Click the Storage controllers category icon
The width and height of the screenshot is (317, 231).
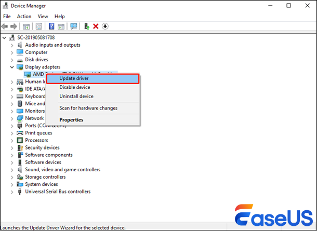pyautogui.click(x=20, y=177)
